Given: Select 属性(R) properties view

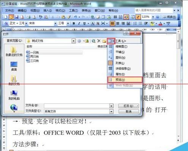Looking at the screenshot, I should click(x=125, y=74).
